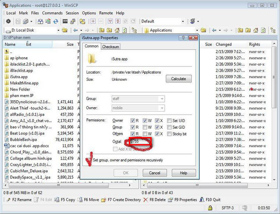Image resolution: width=280 pixels, height=214 pixels.
Task: Enable the Sticky bit checkbox
Action: pyautogui.click(x=169, y=134)
